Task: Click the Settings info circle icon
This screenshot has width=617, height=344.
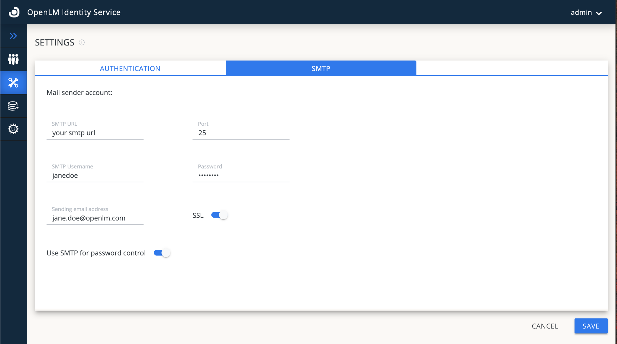Action: (82, 42)
